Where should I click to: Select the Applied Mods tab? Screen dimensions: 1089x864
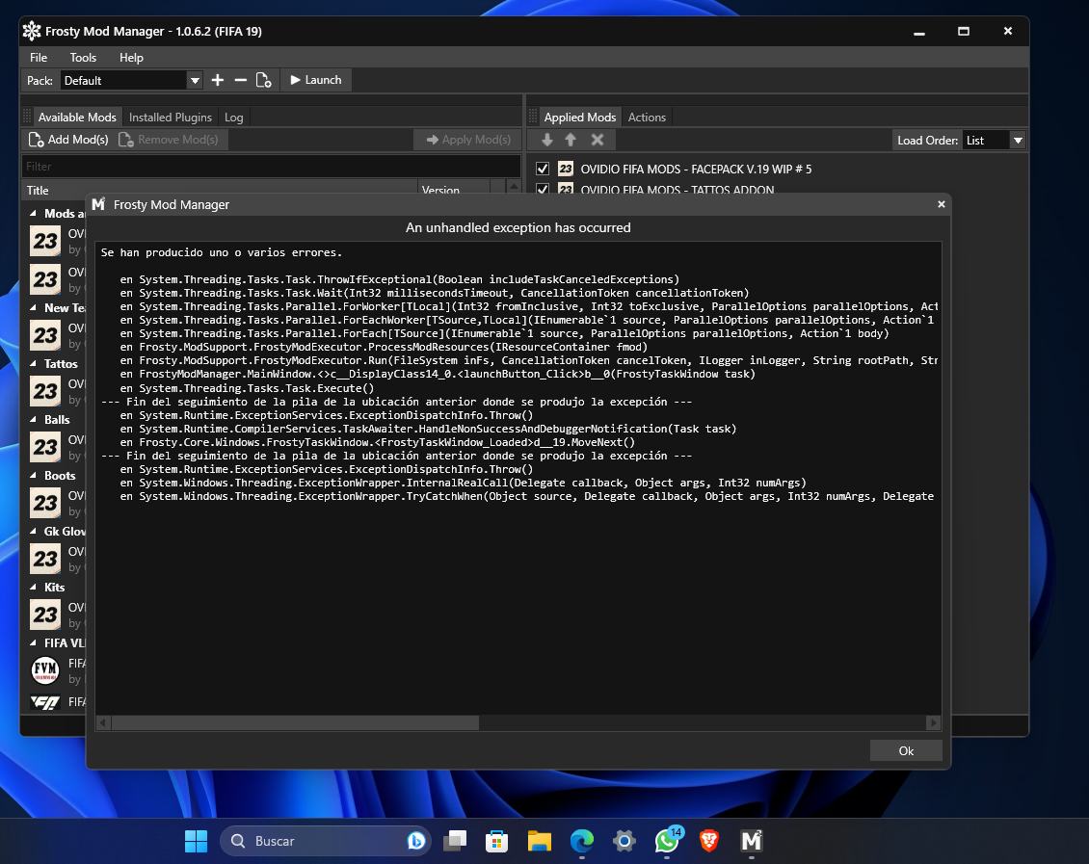tap(580, 118)
